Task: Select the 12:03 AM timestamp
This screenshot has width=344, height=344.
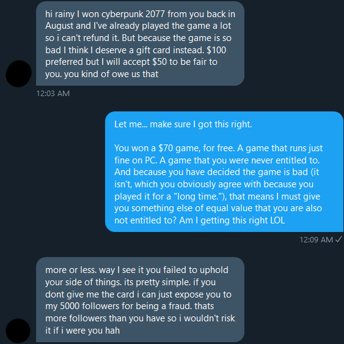Action: (53, 94)
